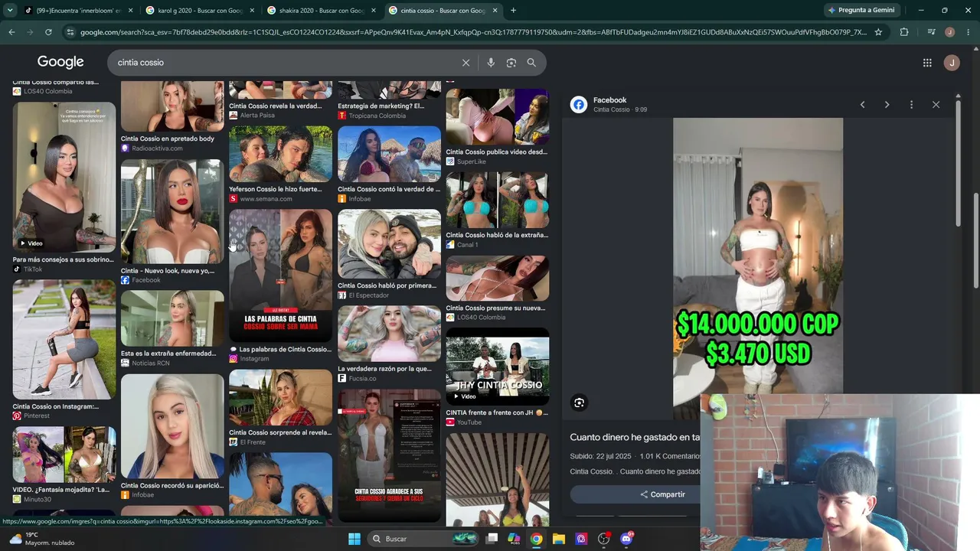The image size is (980, 551).
Task: Close the image preview panel
Action: [936, 105]
